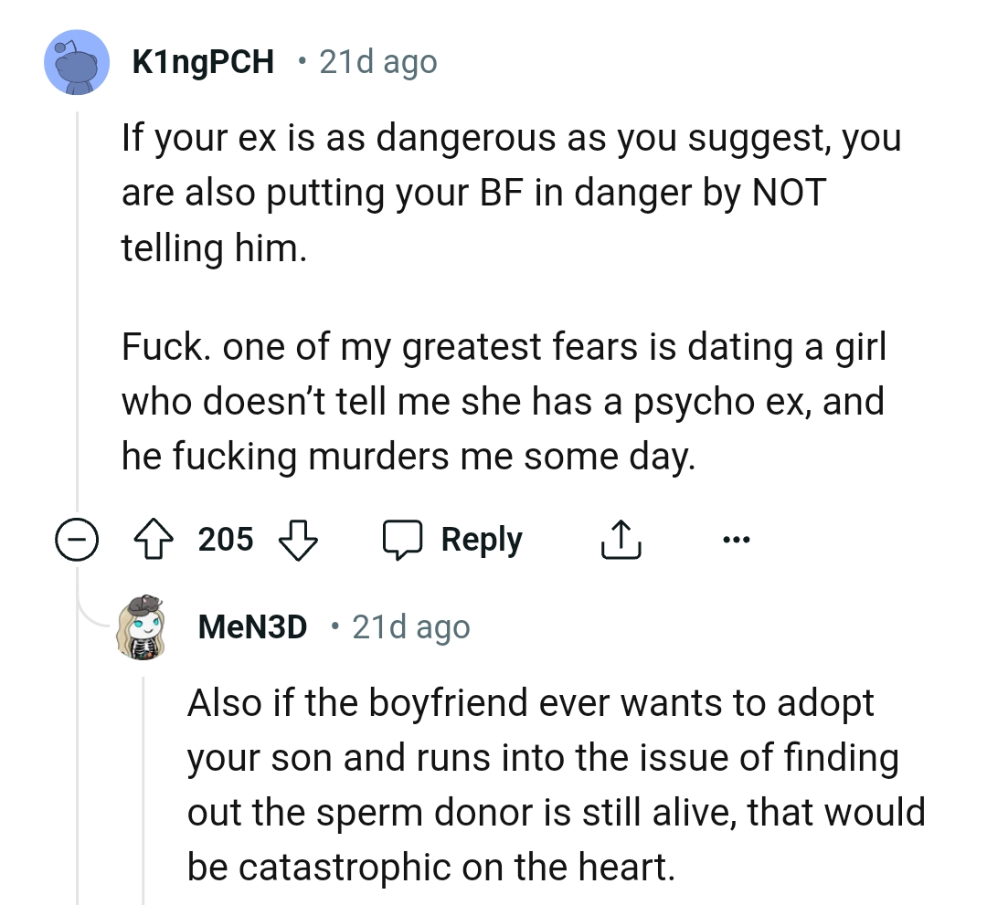Click the 21d ago timestamp on K1ngPCH's comment
This screenshot has width=987, height=905.
[377, 61]
